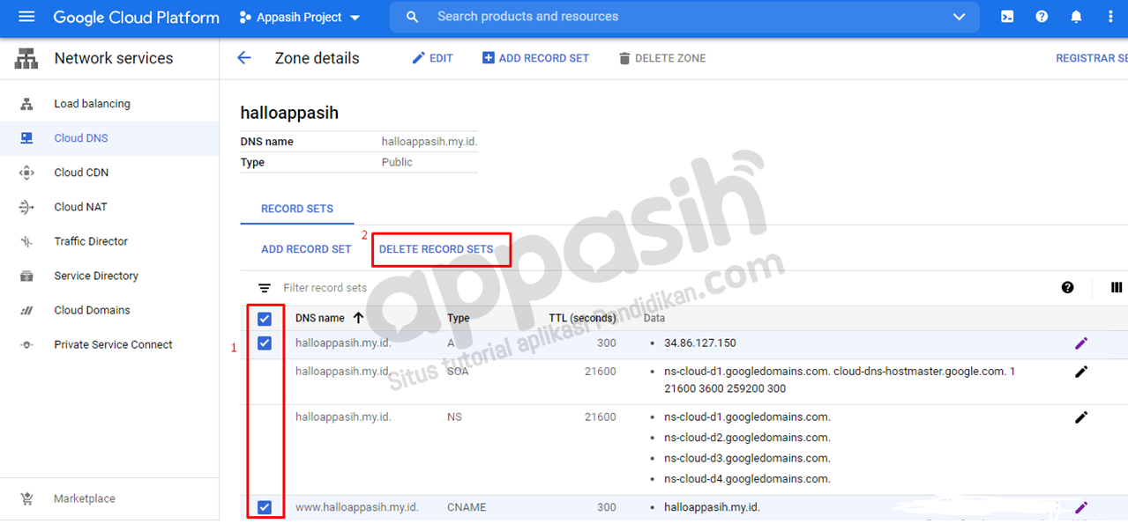Activate Cloud Shell icon
This screenshot has height=531, width=1128.
(x=1007, y=17)
